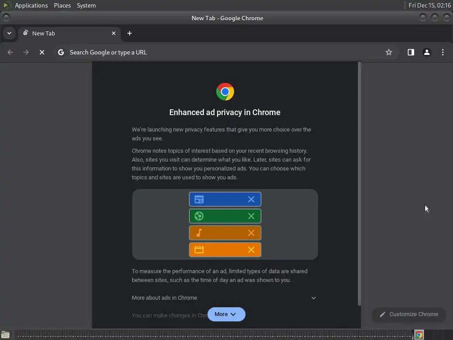453x340 pixels.
Task: Open the Places menu
Action: click(62, 5)
